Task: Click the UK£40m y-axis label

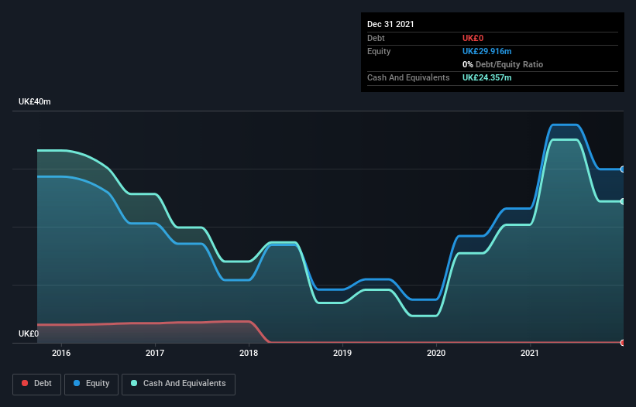Action: [x=35, y=101]
